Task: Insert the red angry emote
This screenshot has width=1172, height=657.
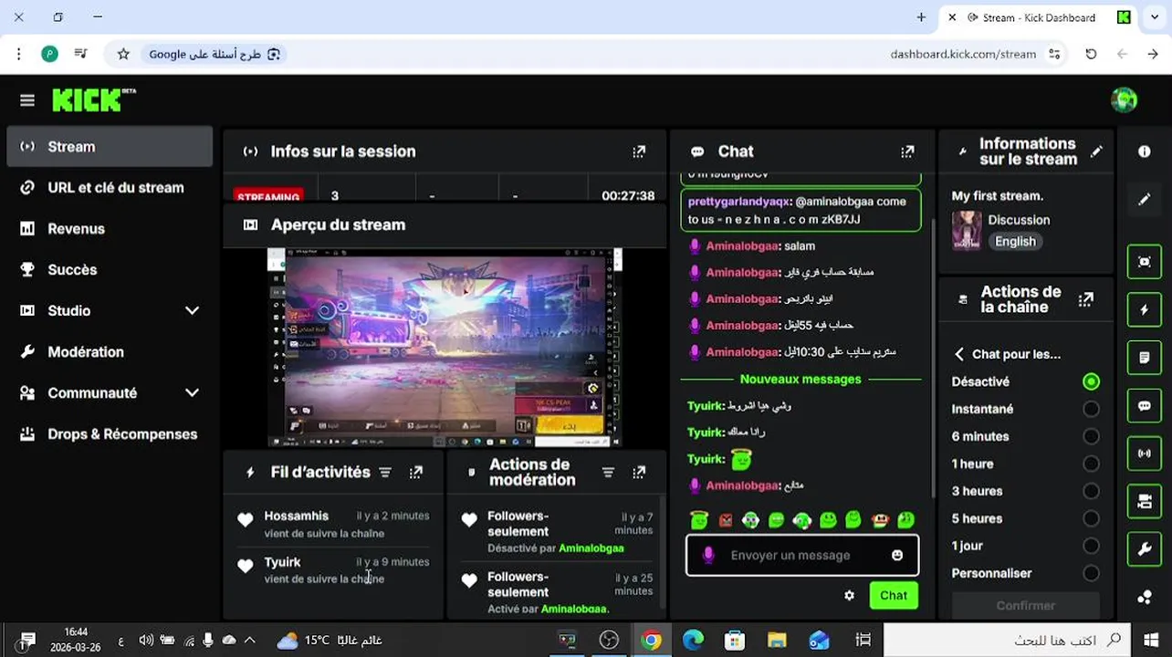Action: click(x=726, y=520)
